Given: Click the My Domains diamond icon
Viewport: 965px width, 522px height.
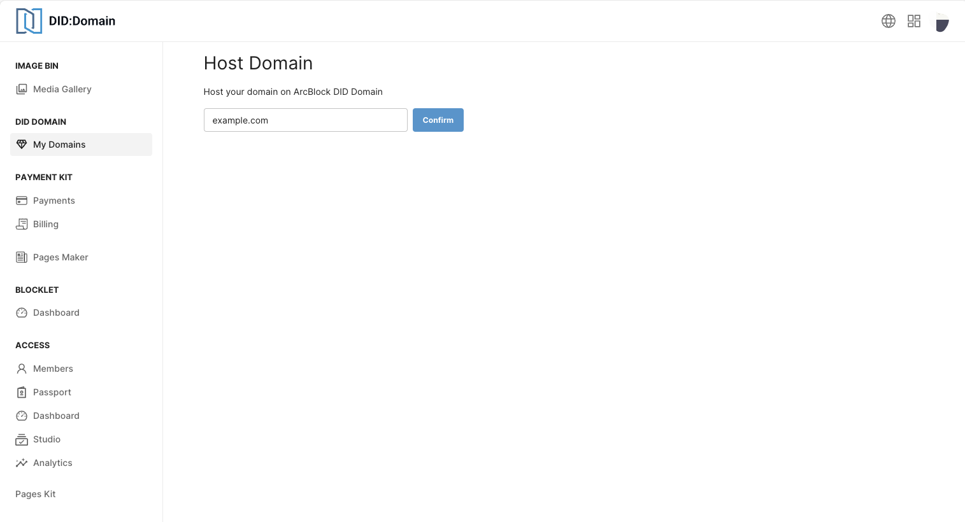Looking at the screenshot, I should pos(22,145).
